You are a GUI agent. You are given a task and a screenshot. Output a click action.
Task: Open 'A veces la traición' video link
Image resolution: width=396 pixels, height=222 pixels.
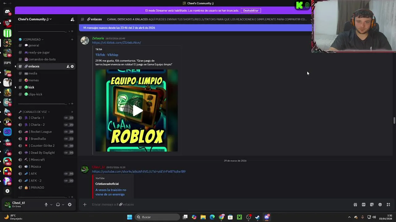[111, 192]
